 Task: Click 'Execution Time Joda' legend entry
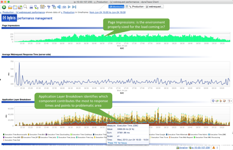(47, 137)
